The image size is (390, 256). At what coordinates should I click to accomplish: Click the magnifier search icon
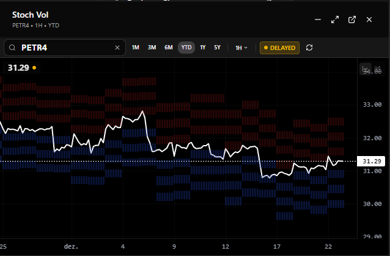click(x=13, y=48)
